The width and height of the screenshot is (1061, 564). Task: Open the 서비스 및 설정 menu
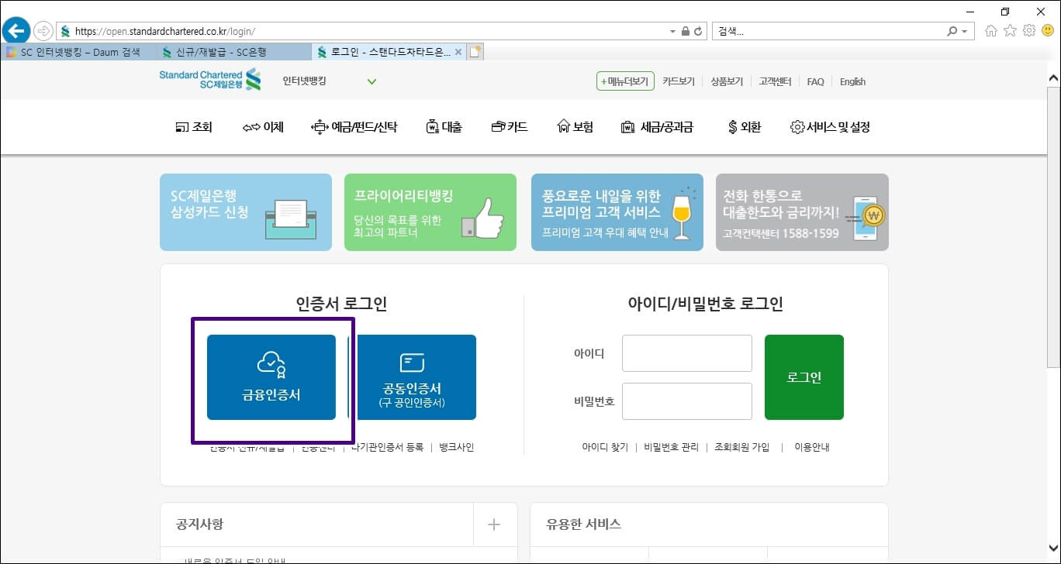pos(830,127)
